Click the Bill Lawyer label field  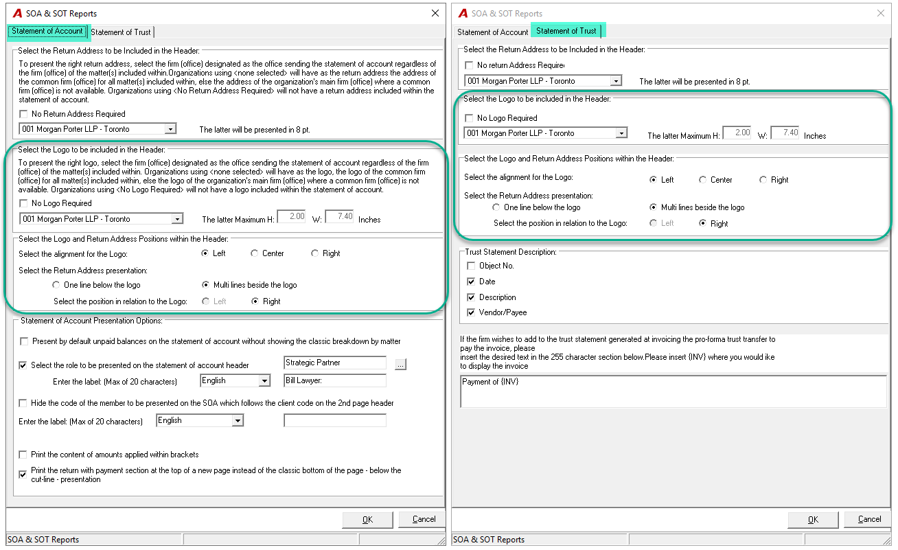pyautogui.click(x=335, y=380)
